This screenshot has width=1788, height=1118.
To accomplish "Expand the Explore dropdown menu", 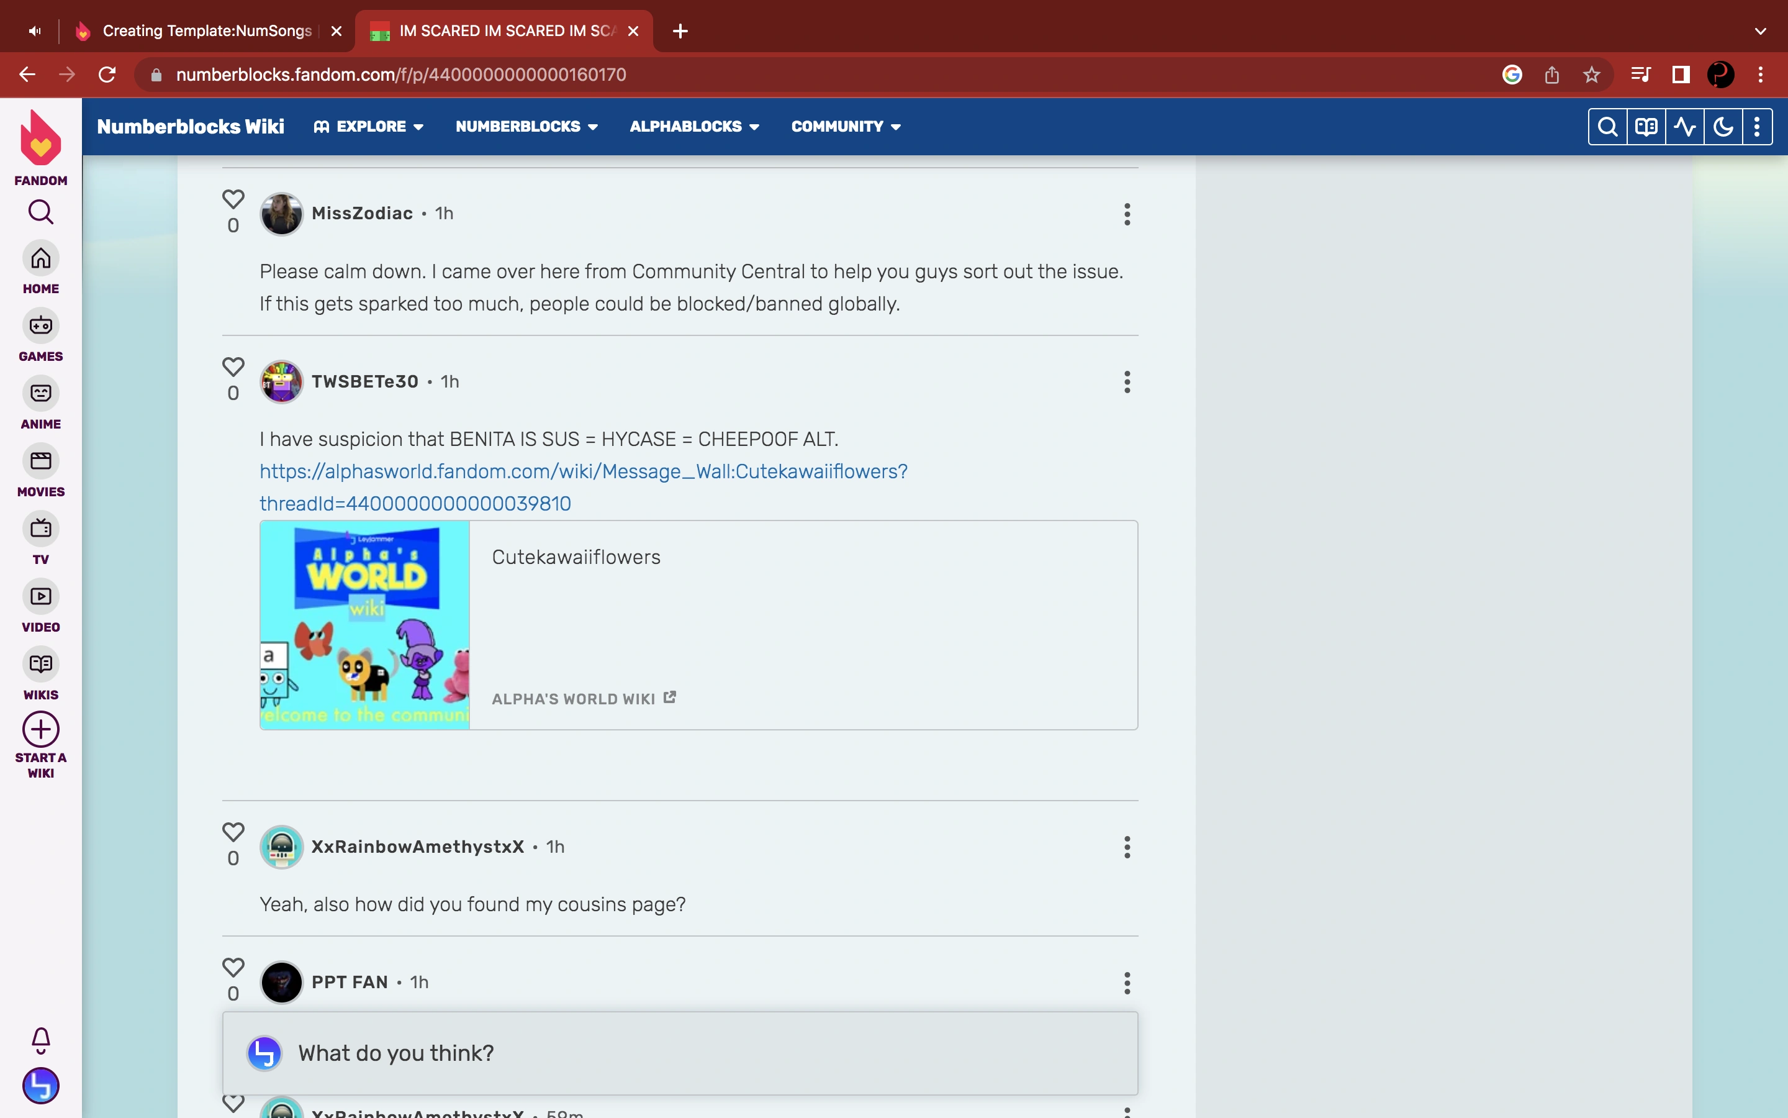I will coord(369,127).
